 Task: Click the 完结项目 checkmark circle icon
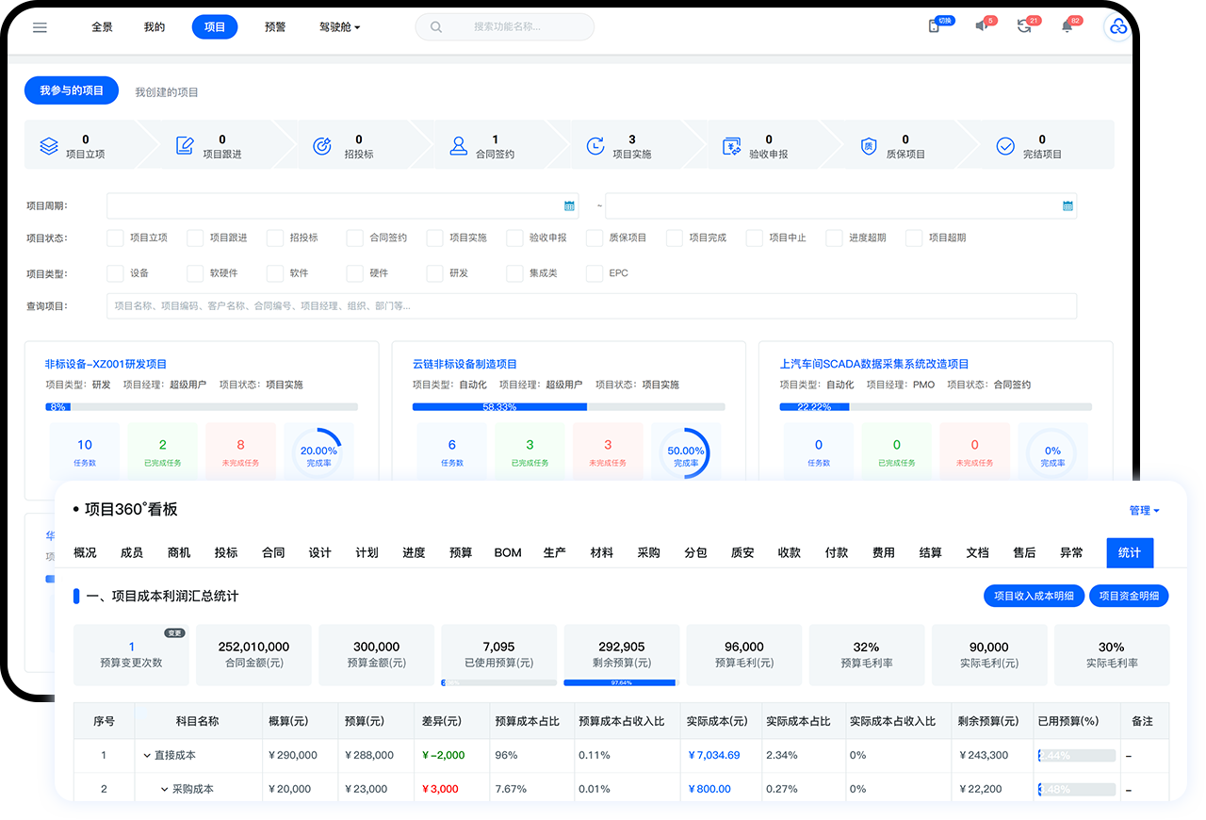click(1005, 146)
